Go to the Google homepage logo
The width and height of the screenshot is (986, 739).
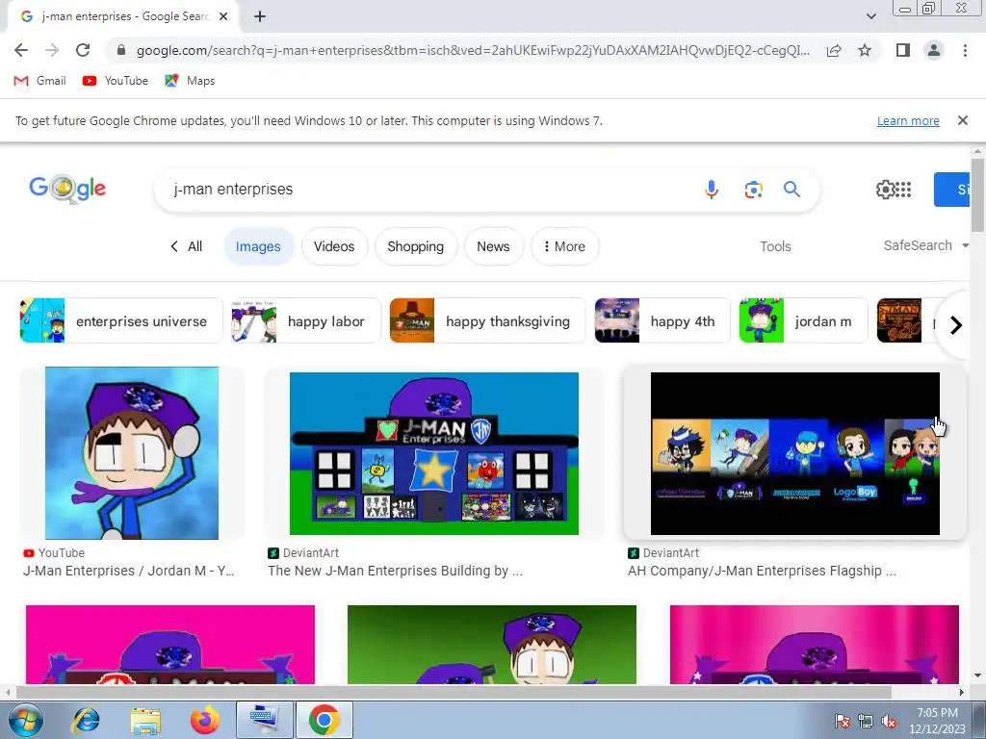pos(67,189)
